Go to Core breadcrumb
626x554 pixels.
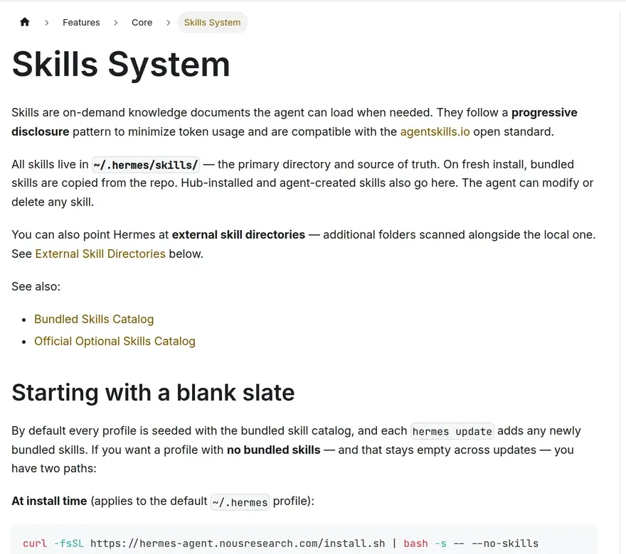tap(142, 22)
